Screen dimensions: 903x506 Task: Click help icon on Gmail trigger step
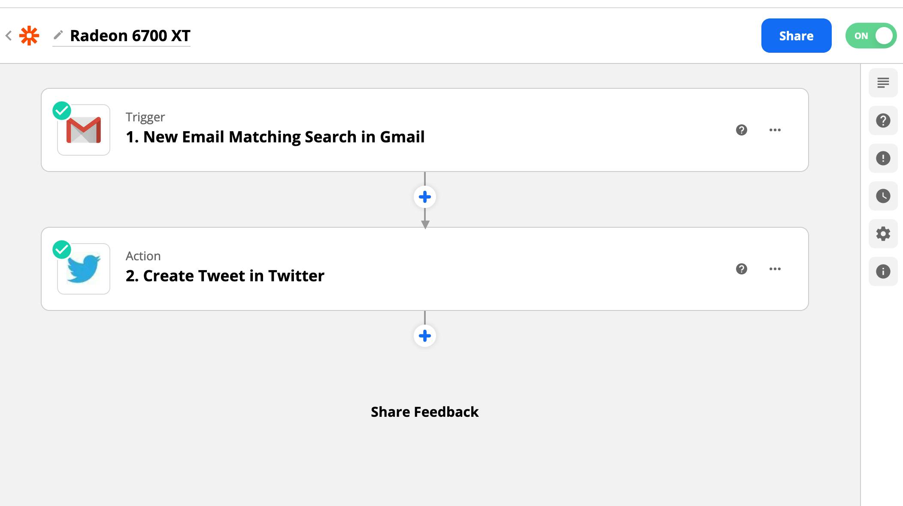(x=741, y=130)
